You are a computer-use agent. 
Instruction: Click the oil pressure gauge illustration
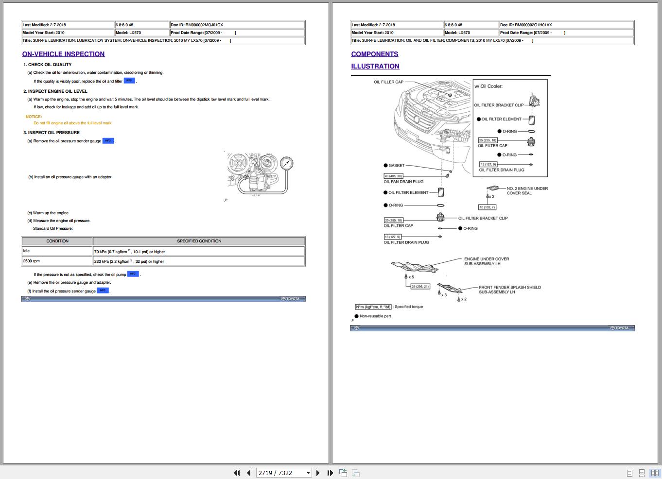(260, 174)
